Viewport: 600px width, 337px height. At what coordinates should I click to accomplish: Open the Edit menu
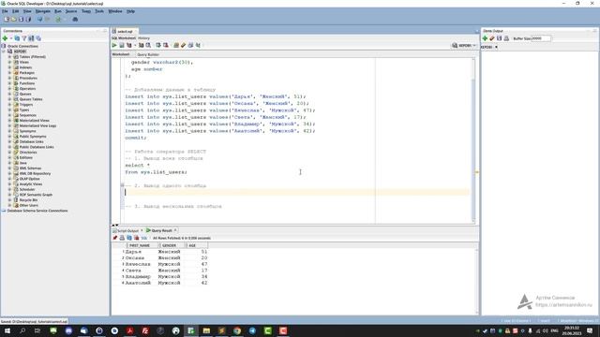point(15,11)
